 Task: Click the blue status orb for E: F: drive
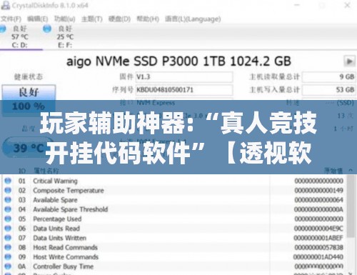pos(47,29)
